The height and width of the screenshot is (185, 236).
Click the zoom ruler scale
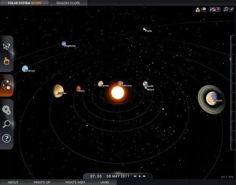(233, 92)
